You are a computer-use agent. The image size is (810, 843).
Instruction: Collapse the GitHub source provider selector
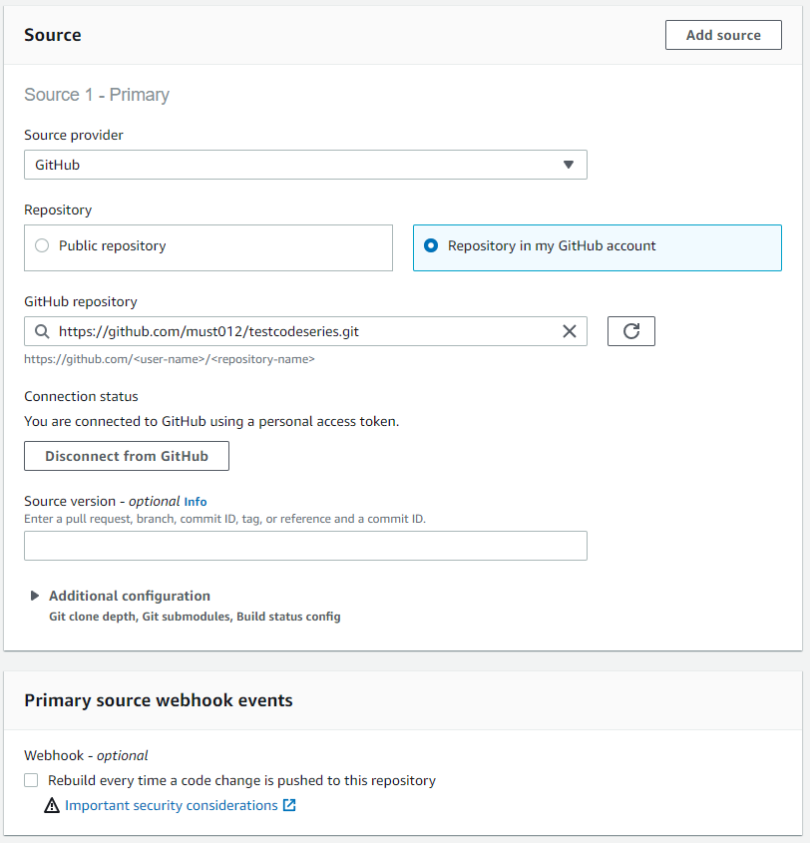click(569, 165)
